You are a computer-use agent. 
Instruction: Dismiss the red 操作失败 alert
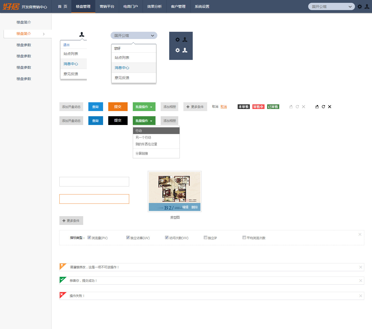361,296
